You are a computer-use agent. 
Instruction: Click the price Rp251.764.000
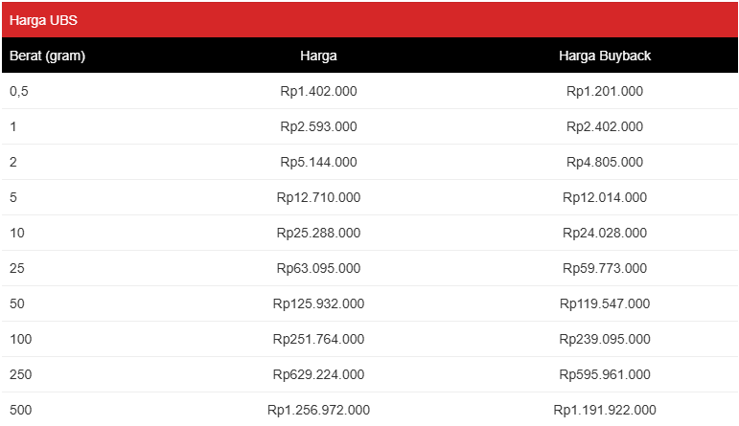click(318, 339)
